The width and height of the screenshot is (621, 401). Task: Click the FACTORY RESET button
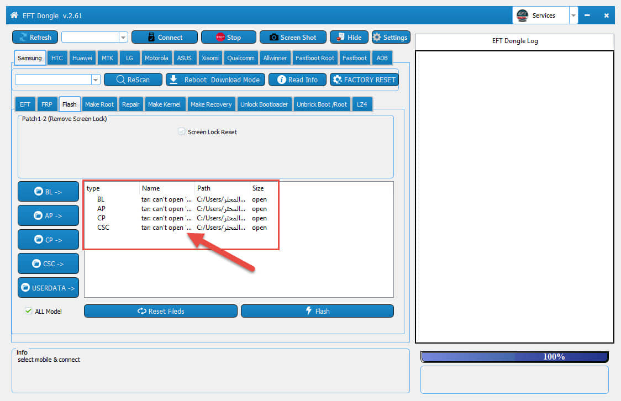(x=364, y=80)
